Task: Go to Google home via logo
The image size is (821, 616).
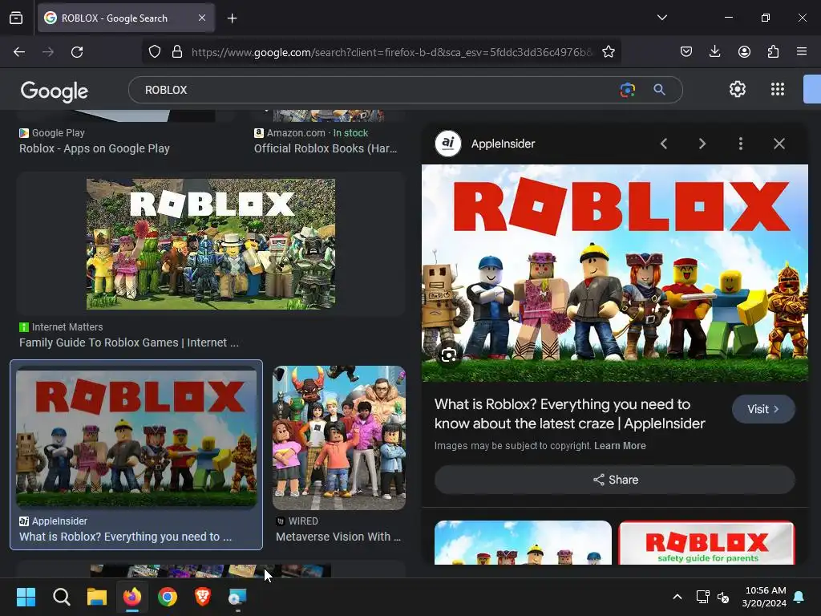Action: click(x=55, y=91)
